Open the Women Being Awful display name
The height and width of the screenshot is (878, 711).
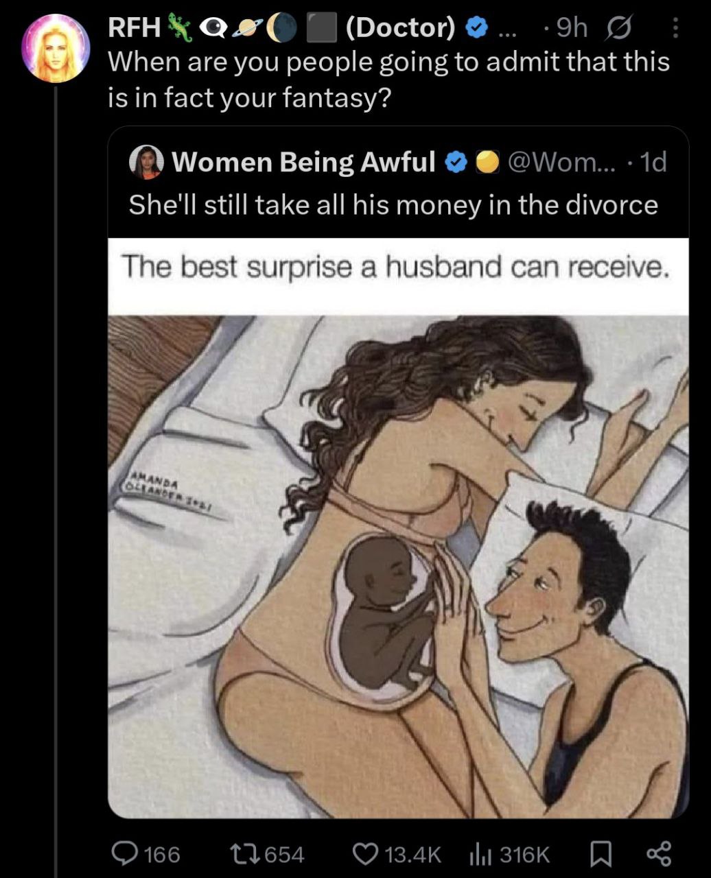tap(303, 162)
